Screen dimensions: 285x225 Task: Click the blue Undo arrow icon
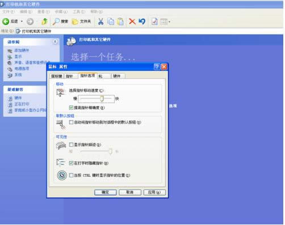click(142, 22)
